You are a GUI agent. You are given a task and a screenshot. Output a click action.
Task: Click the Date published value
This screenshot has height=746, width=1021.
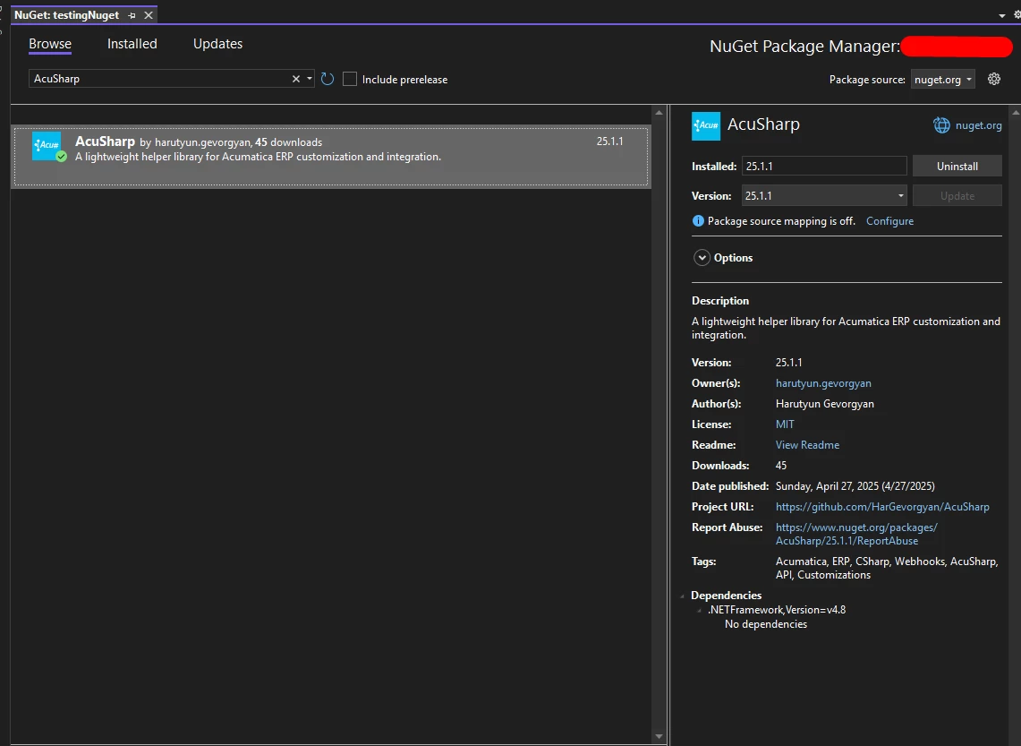click(855, 486)
